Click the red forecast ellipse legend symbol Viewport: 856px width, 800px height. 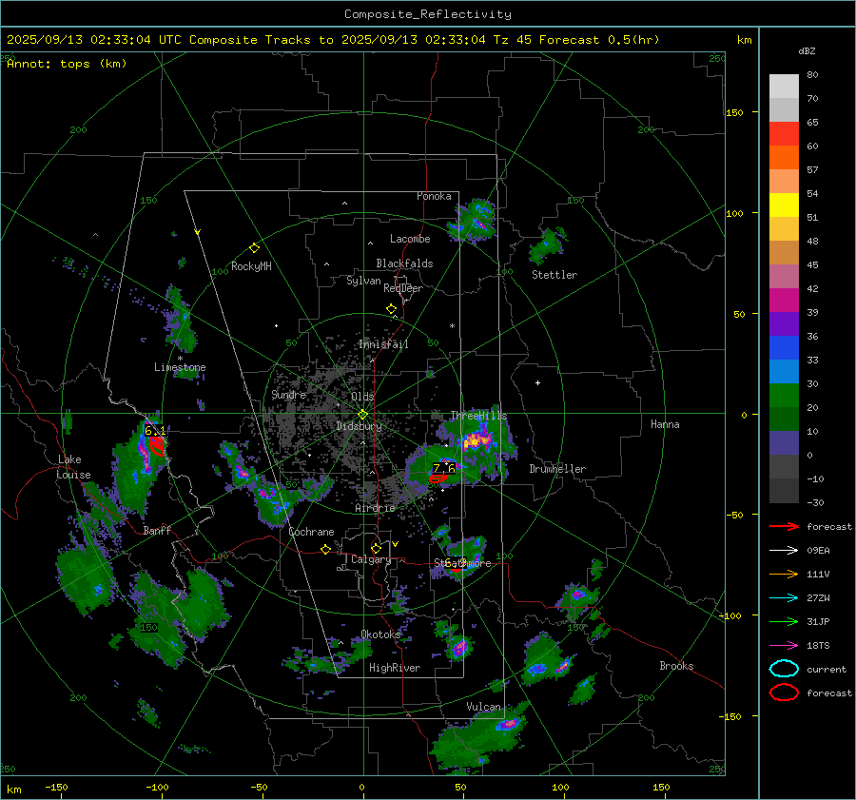coord(784,693)
